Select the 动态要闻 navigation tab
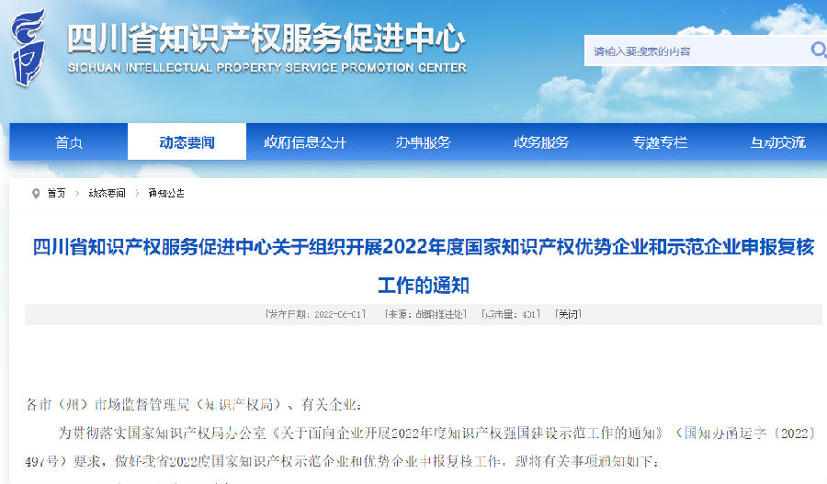 point(187,142)
